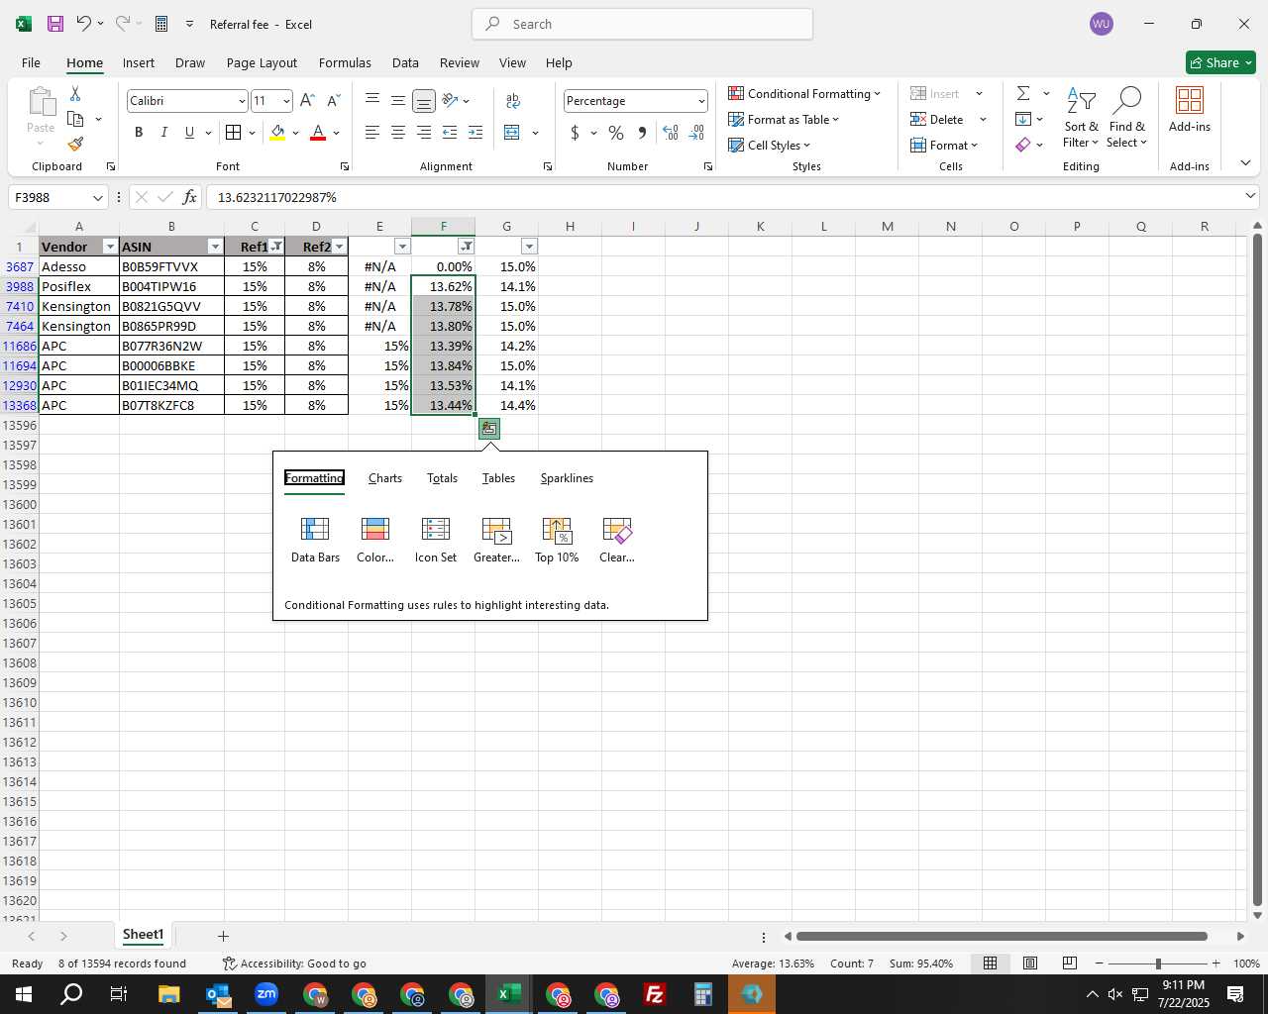Toggle underline formatting
The height and width of the screenshot is (1014, 1268).
point(189,133)
